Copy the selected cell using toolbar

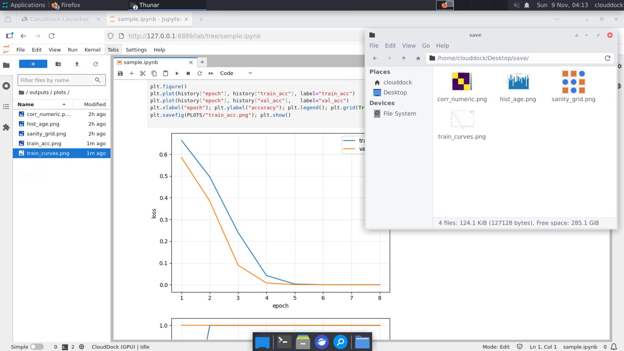(154, 73)
